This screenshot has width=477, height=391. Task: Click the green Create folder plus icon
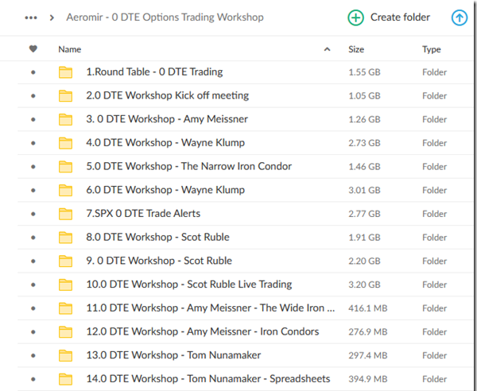point(356,17)
